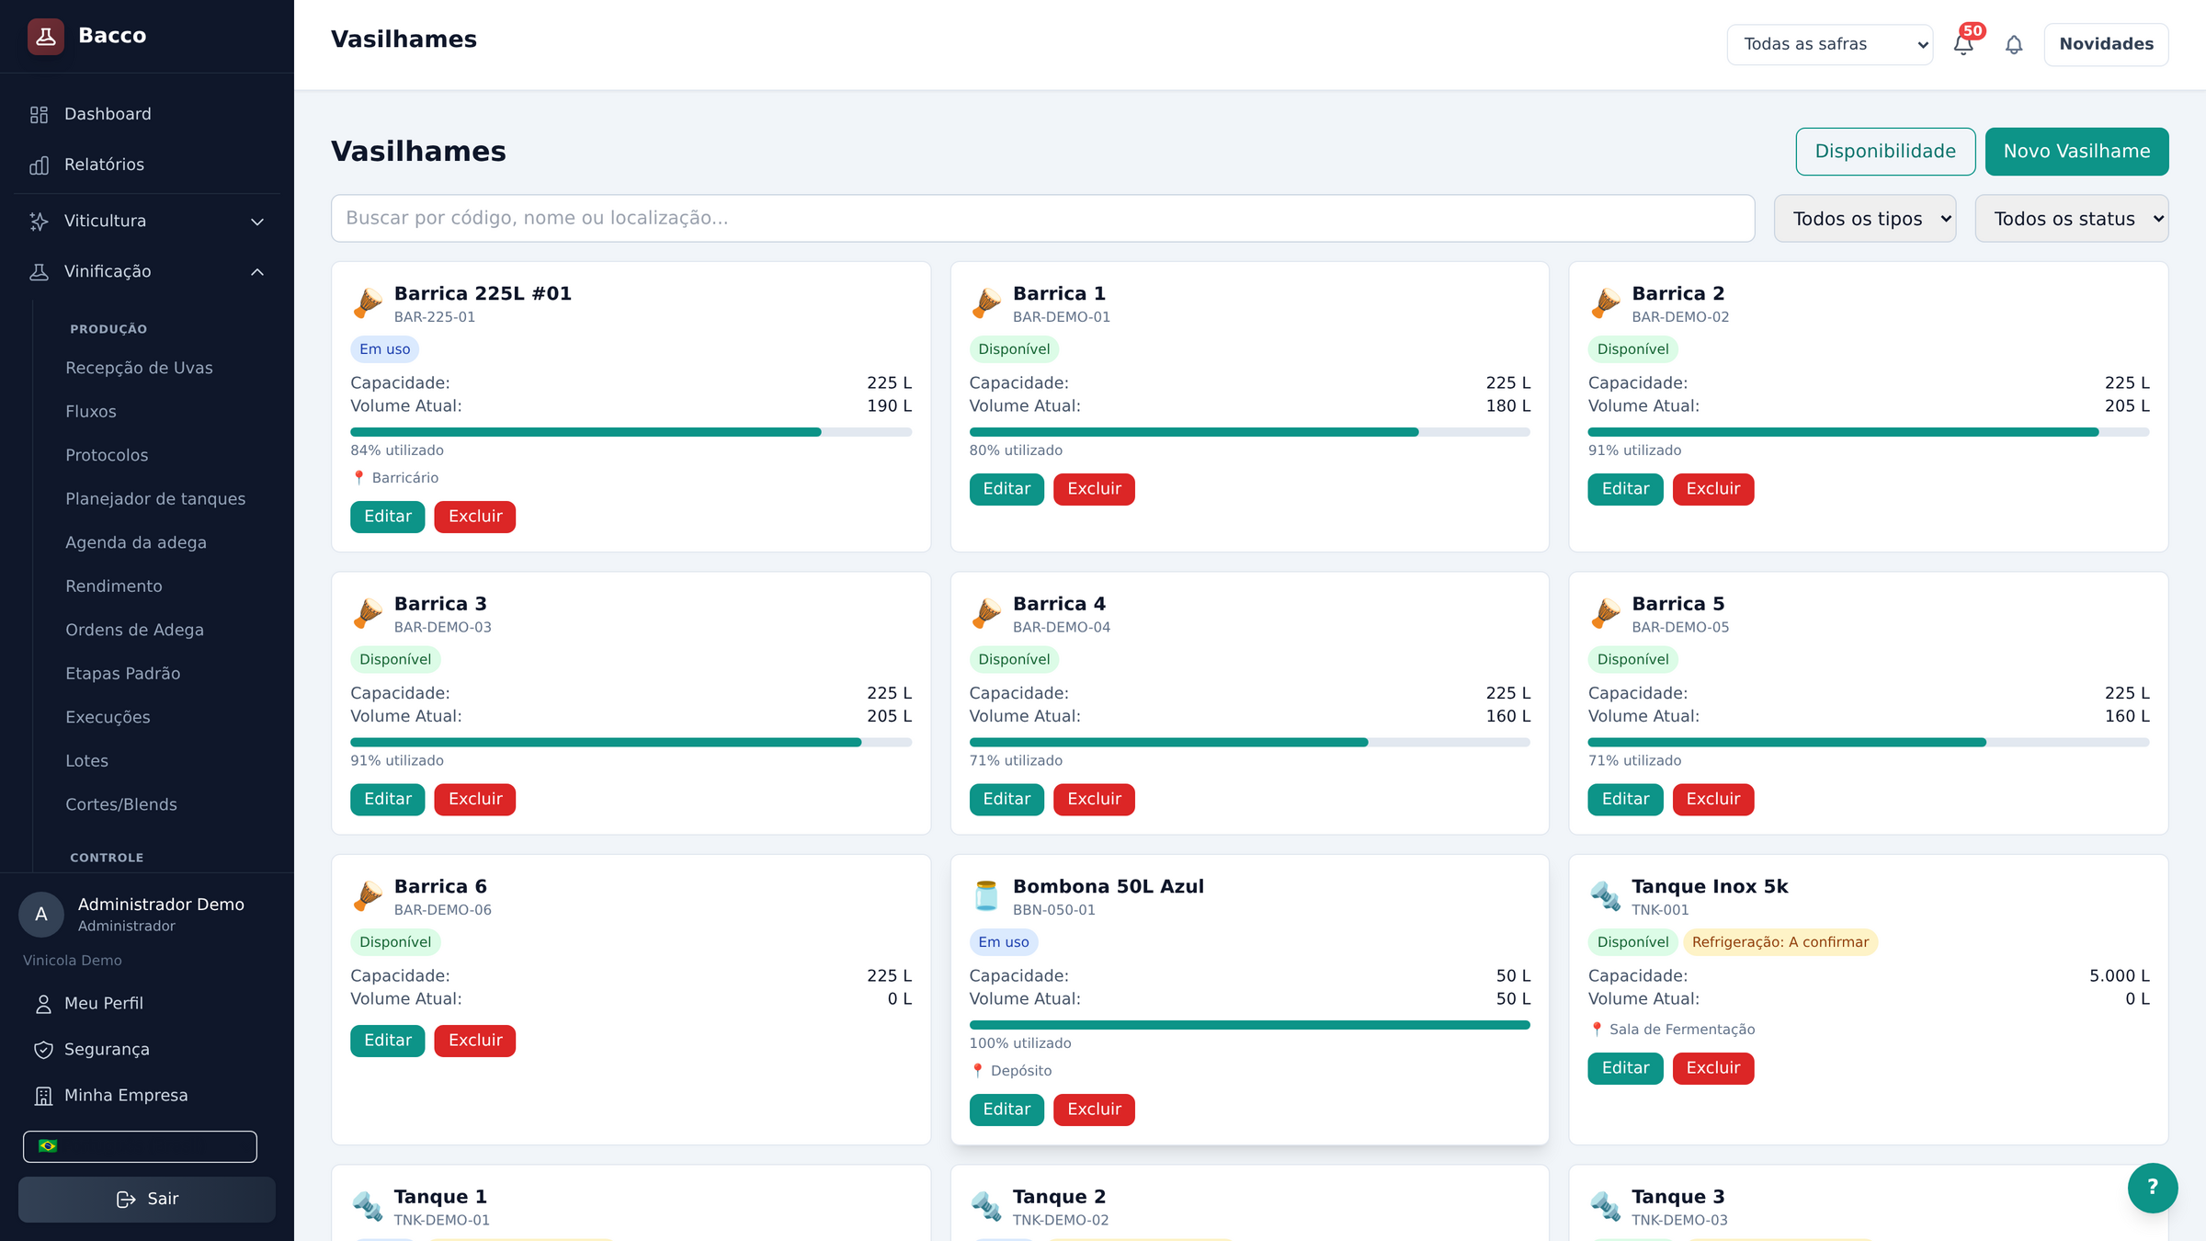Click the Barricário location text
Image resolution: width=2206 pixels, height=1241 pixels.
coord(405,478)
